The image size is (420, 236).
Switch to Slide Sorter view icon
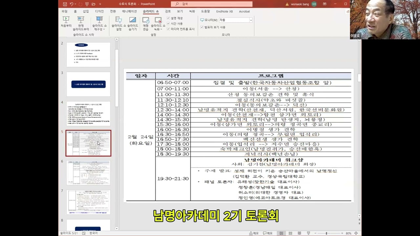[x=290, y=233]
